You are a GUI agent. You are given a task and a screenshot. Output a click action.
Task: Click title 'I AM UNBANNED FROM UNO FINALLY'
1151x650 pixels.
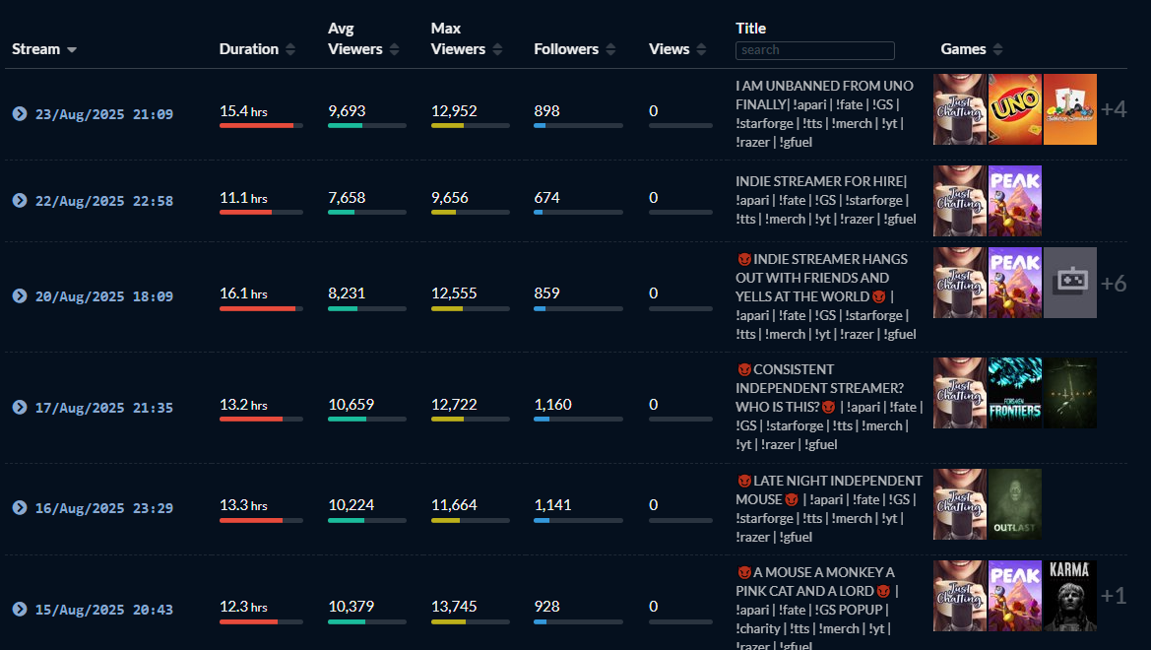(x=823, y=95)
